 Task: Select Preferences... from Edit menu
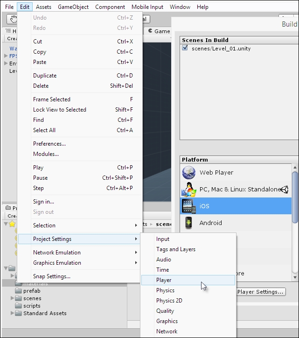[x=80, y=144]
